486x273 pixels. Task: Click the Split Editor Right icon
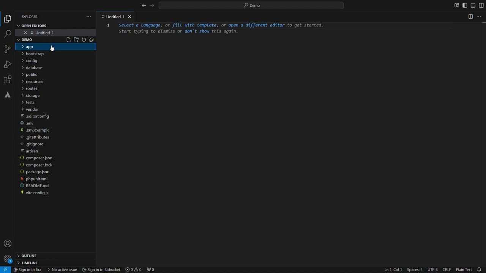470,17
